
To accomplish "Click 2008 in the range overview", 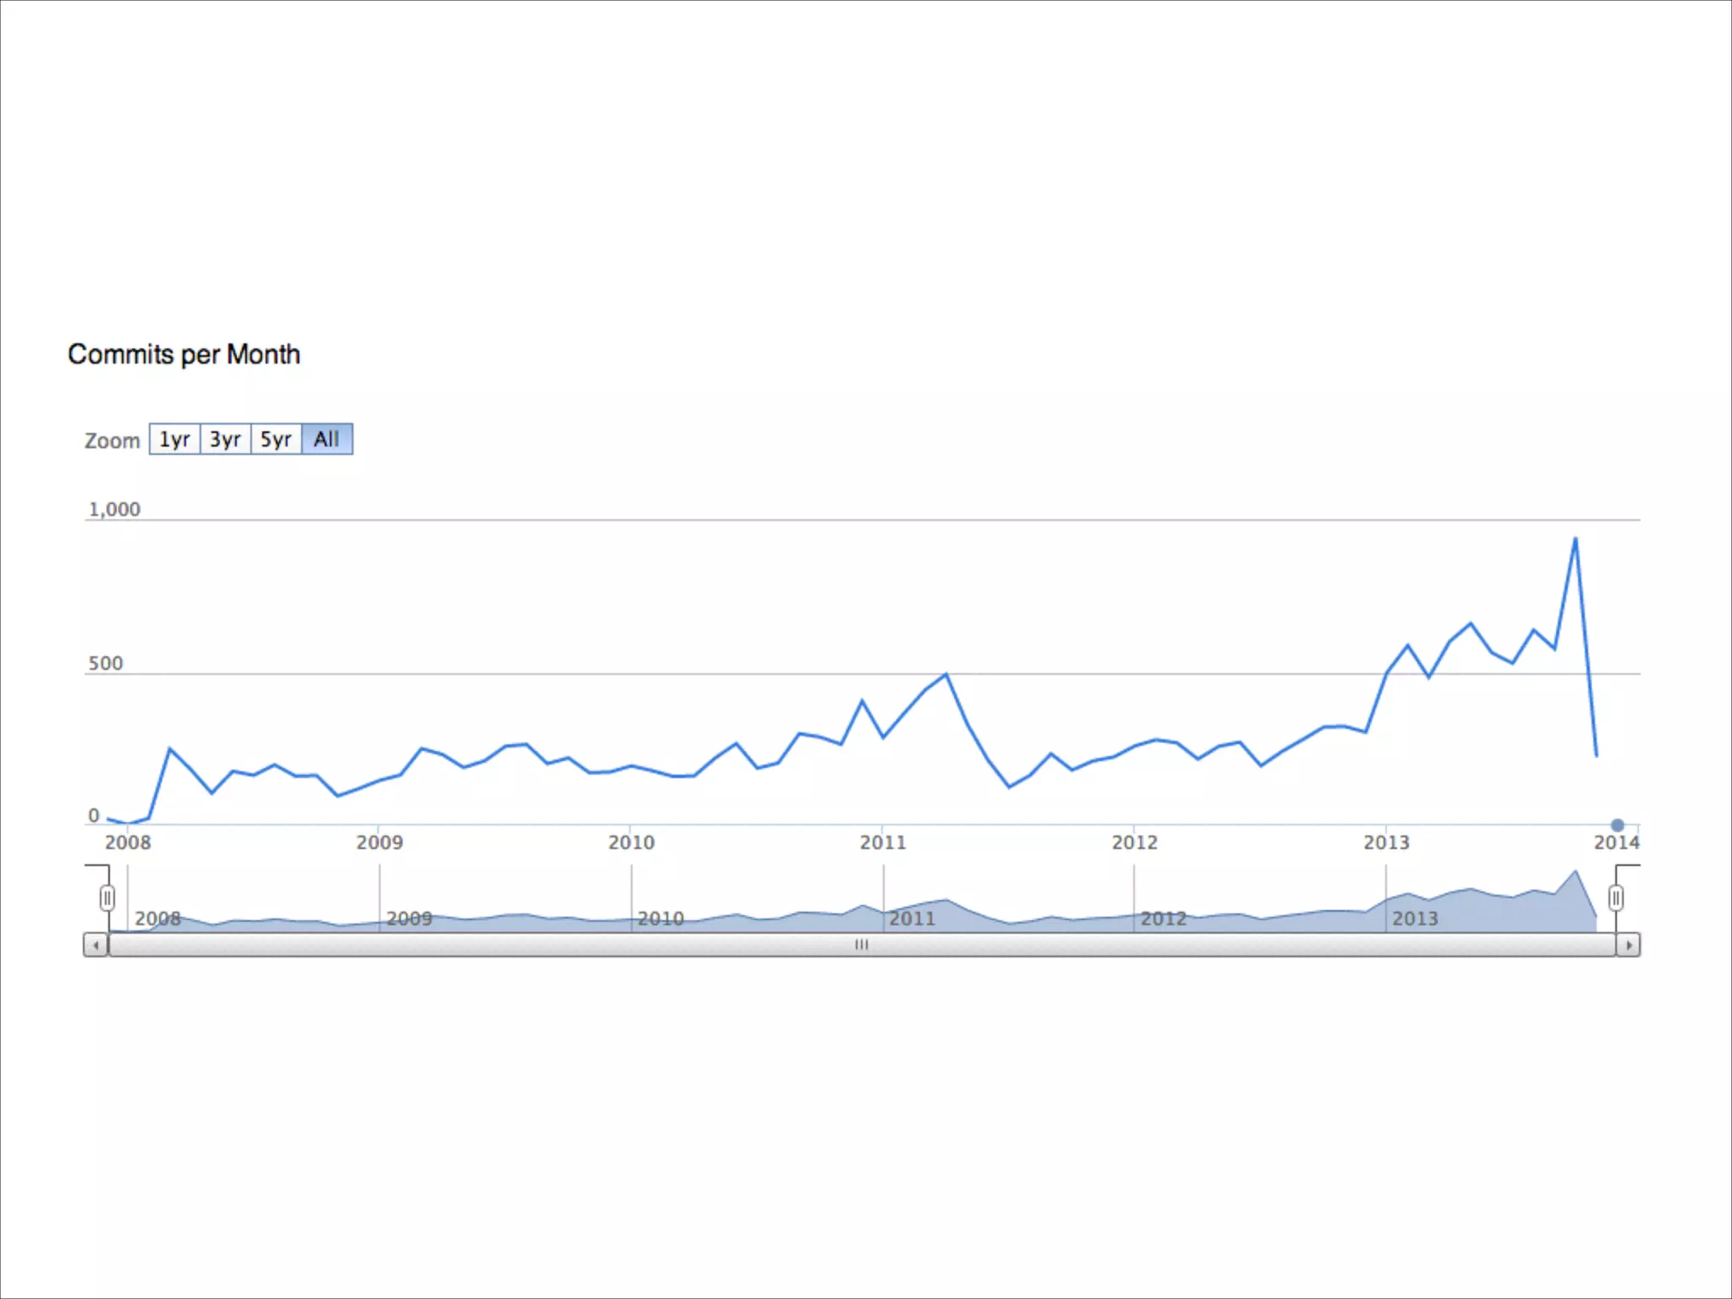I will tap(157, 918).
